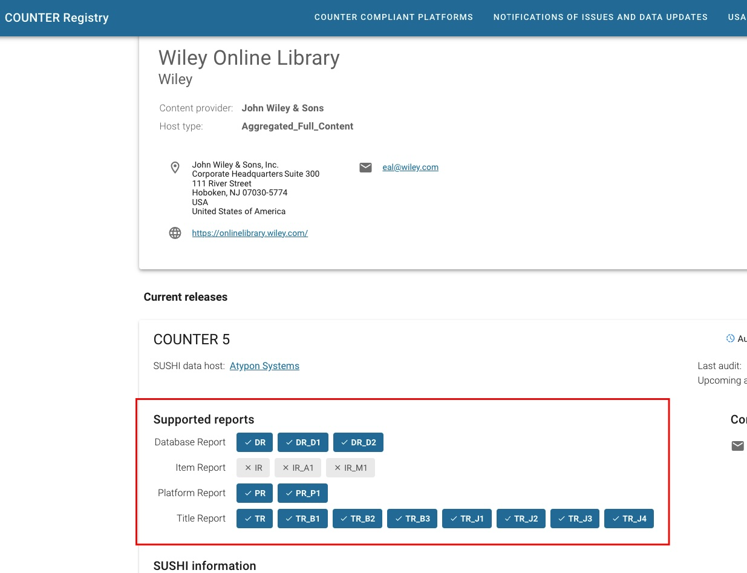747x573 pixels.
Task: Open the Atypon Systems SUSHI data host link
Action: coord(264,365)
